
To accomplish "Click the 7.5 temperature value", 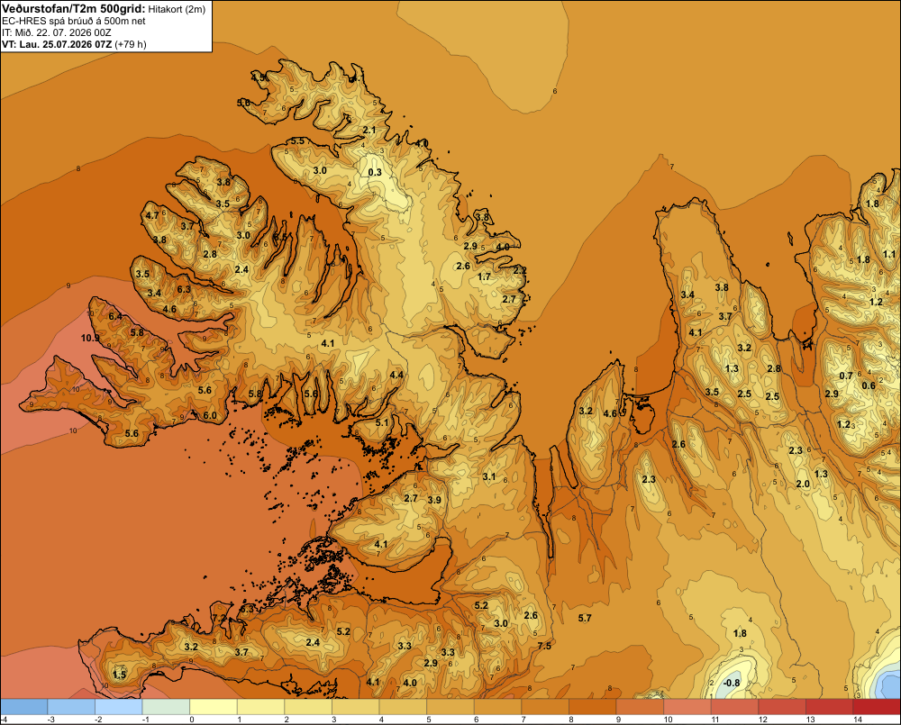I will (x=544, y=646).
